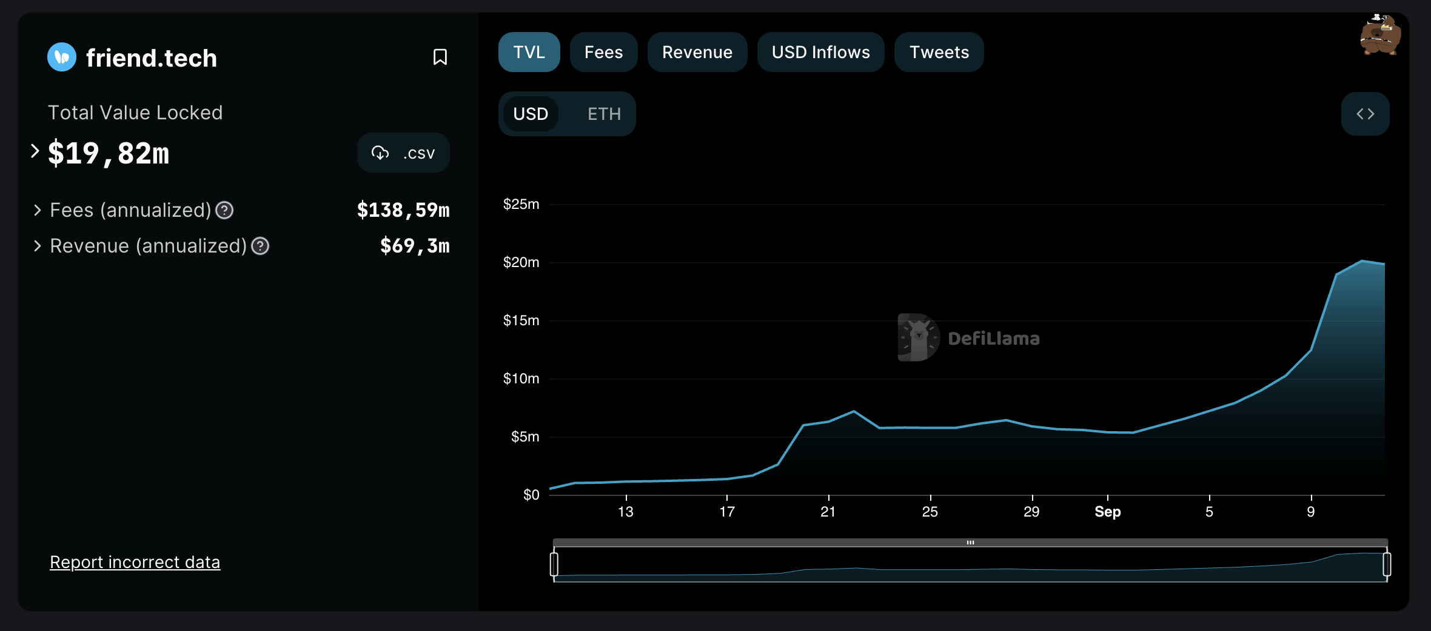Click the 21 date tick on x-axis
The height and width of the screenshot is (631, 1431).
828,512
